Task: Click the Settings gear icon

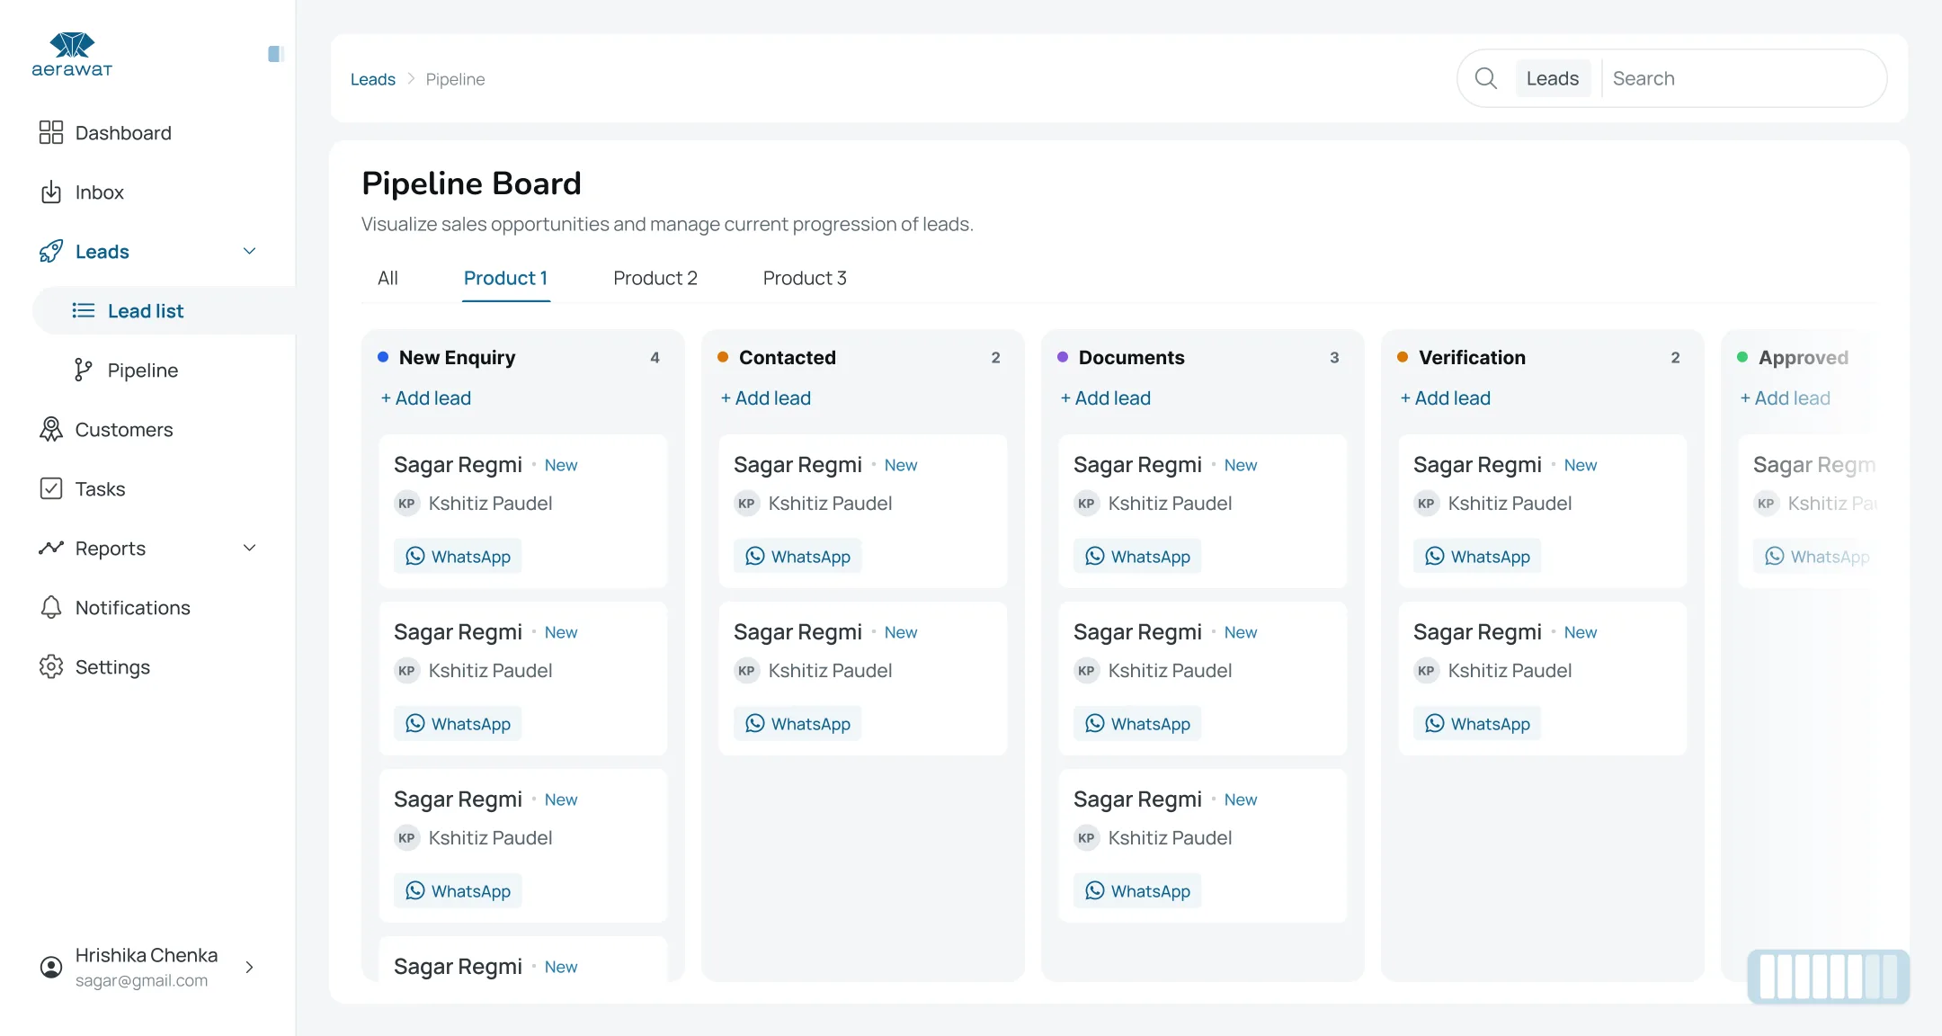Action: click(51, 666)
